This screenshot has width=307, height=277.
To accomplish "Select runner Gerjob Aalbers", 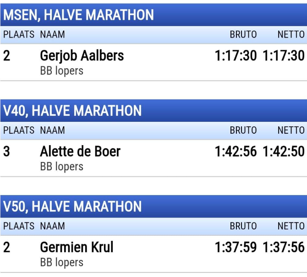I will (82, 56).
